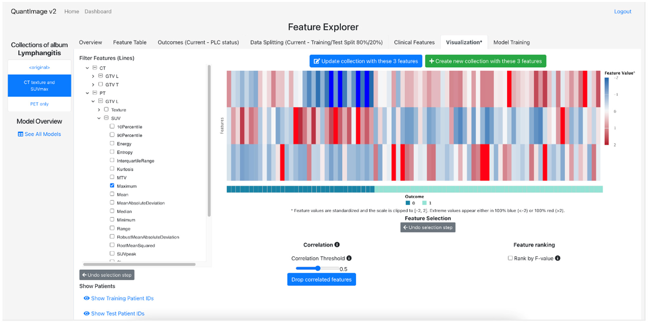Click the Correlation Threshold slider handle
The width and height of the screenshot is (648, 323).
coord(318,268)
